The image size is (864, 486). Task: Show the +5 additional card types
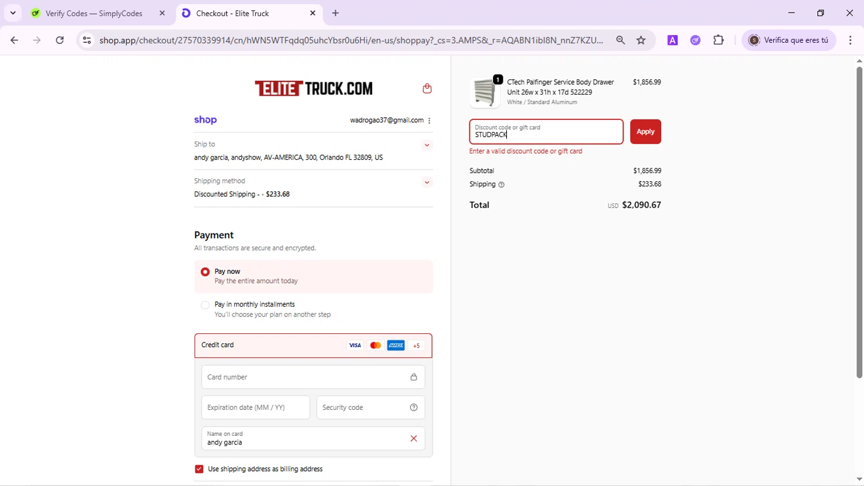pos(416,345)
